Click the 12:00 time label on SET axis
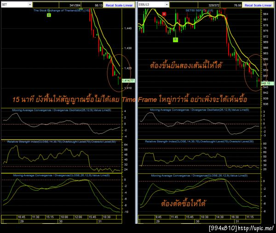 pyautogui.click(x=78, y=217)
